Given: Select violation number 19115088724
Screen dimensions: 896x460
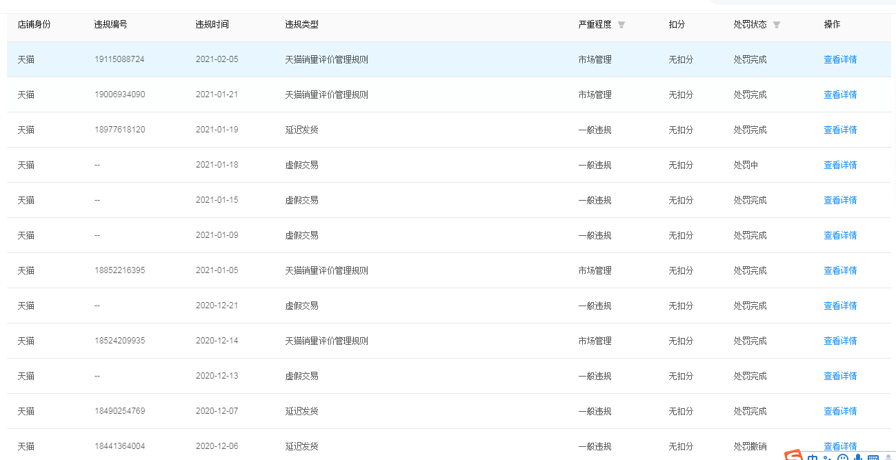Looking at the screenshot, I should coord(119,59).
